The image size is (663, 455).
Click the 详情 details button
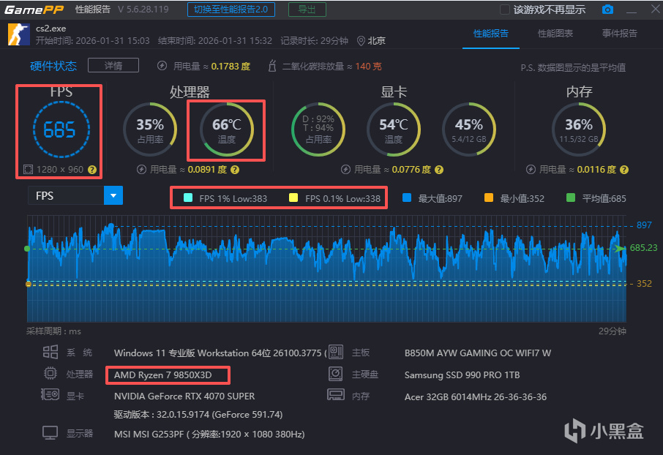(113, 66)
